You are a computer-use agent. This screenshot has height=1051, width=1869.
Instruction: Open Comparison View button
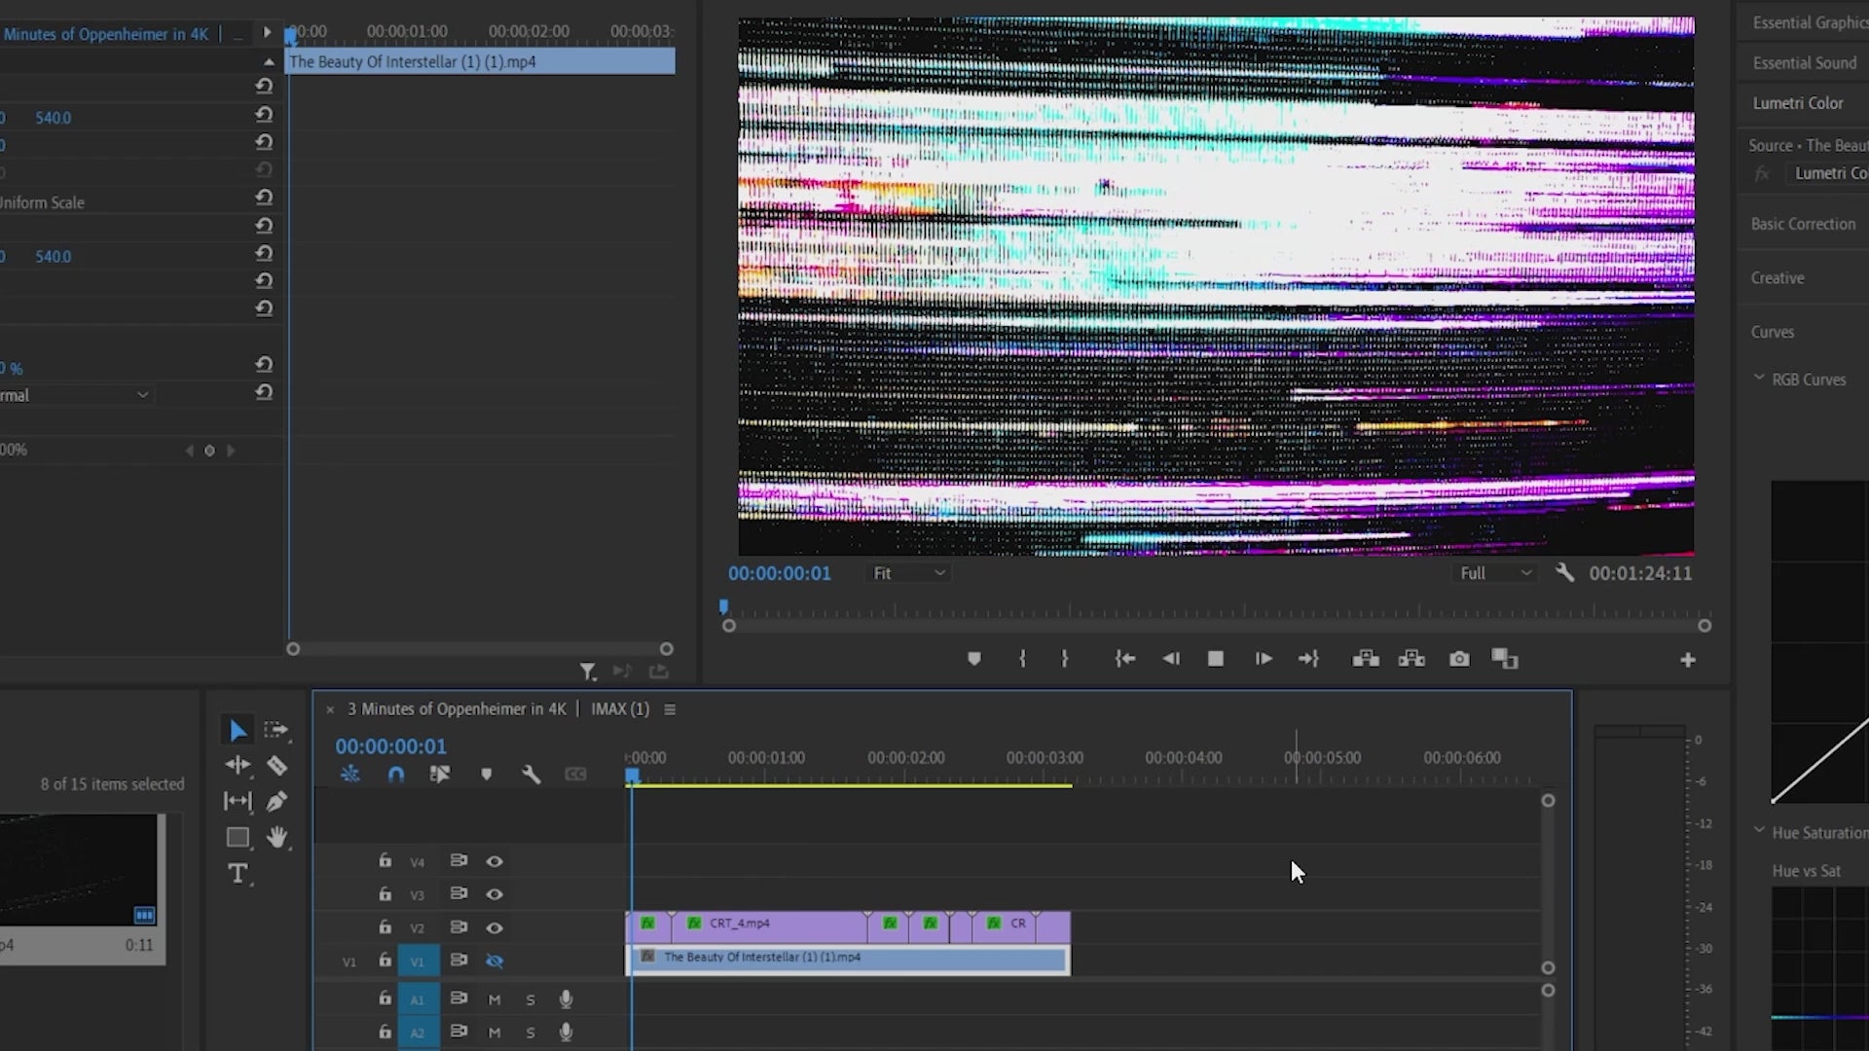1505,659
